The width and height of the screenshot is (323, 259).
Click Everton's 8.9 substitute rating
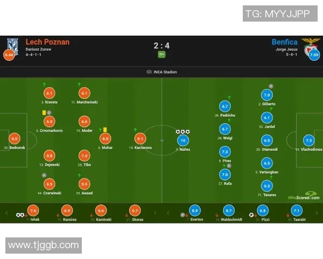(195, 211)
